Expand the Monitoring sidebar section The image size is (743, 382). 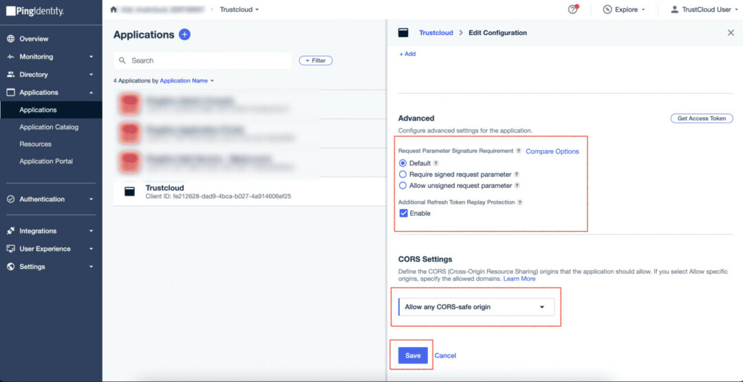(x=91, y=57)
